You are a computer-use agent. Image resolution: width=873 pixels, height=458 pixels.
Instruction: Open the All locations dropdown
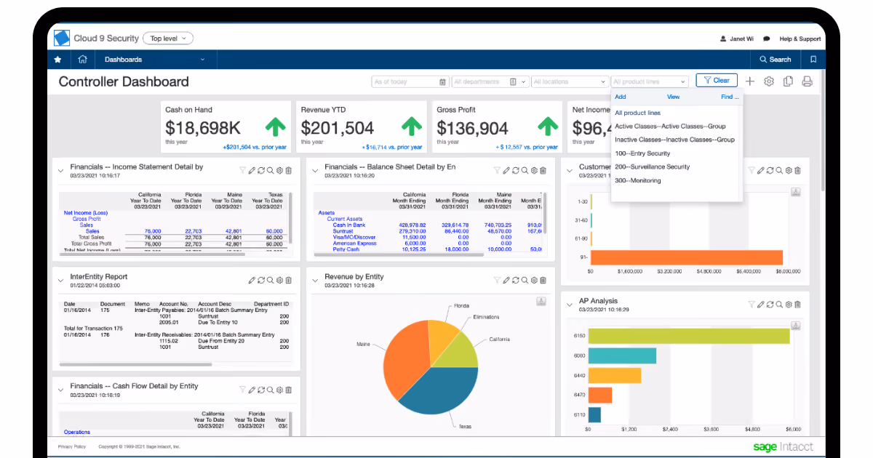coord(570,82)
